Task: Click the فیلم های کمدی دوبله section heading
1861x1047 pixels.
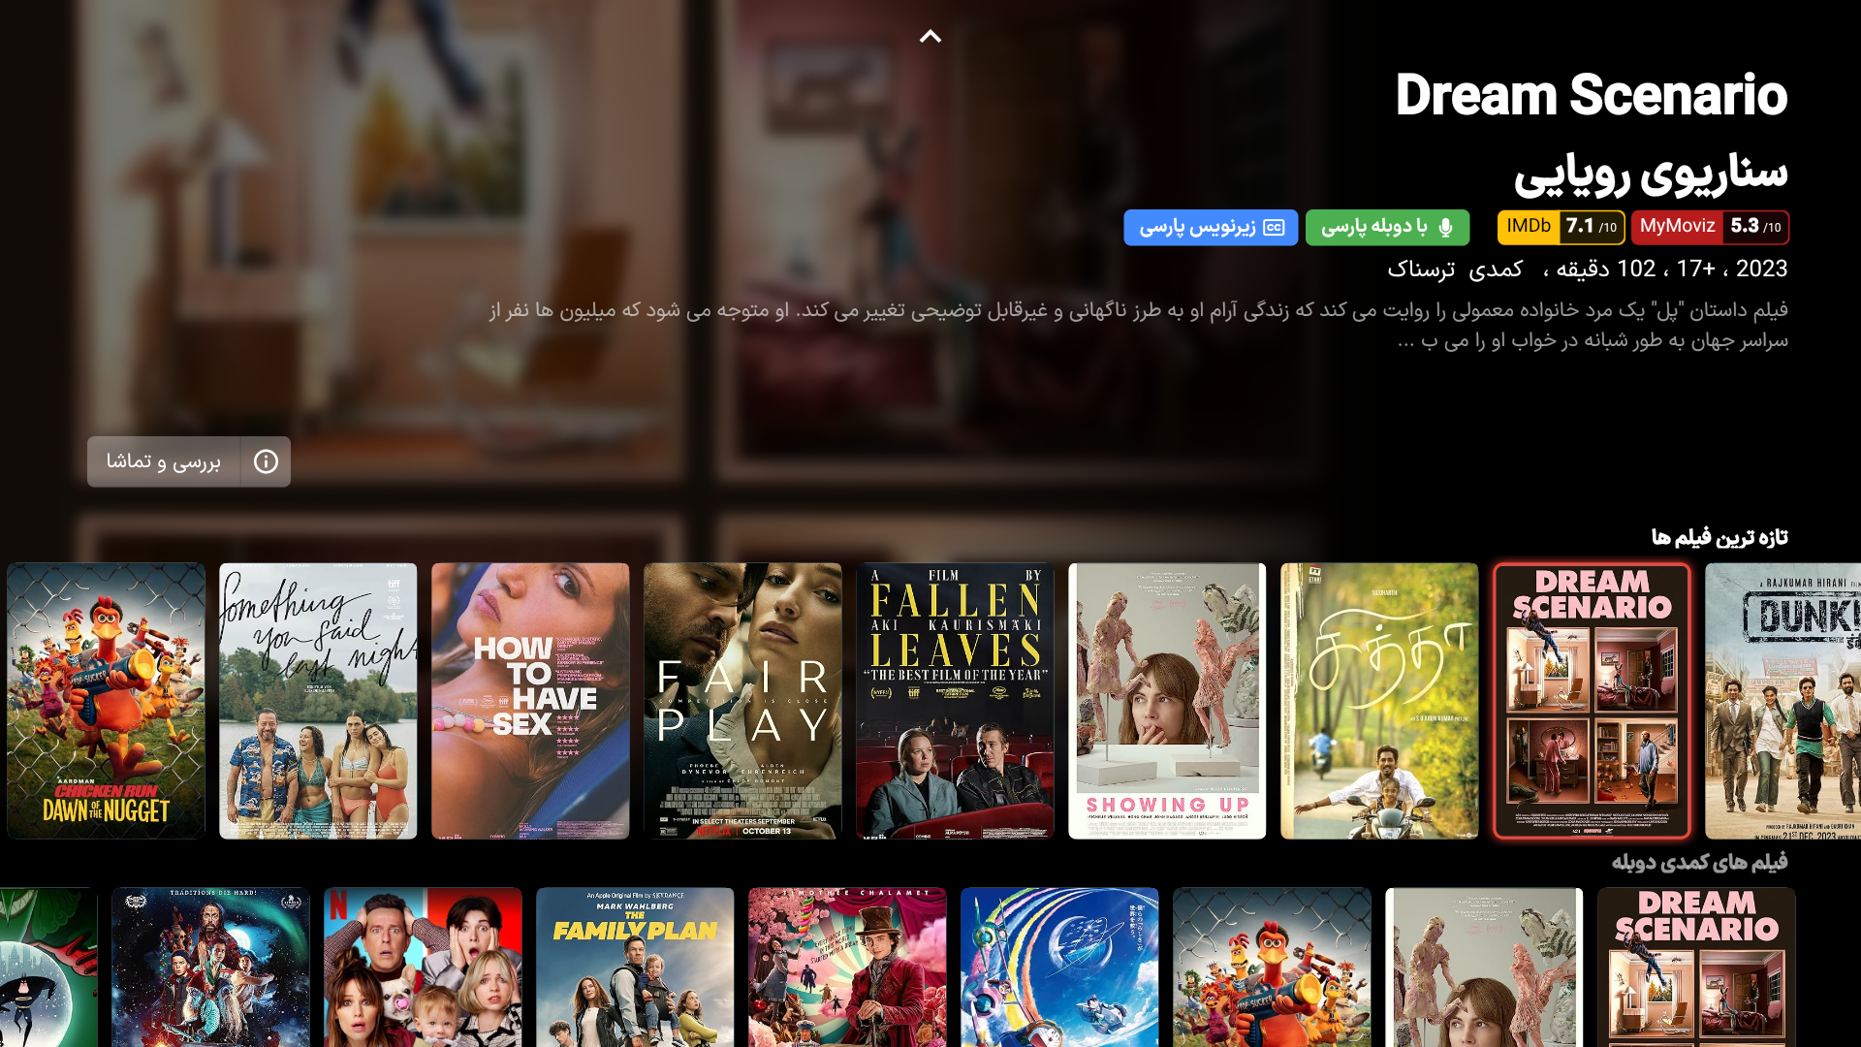Action: point(1699,862)
